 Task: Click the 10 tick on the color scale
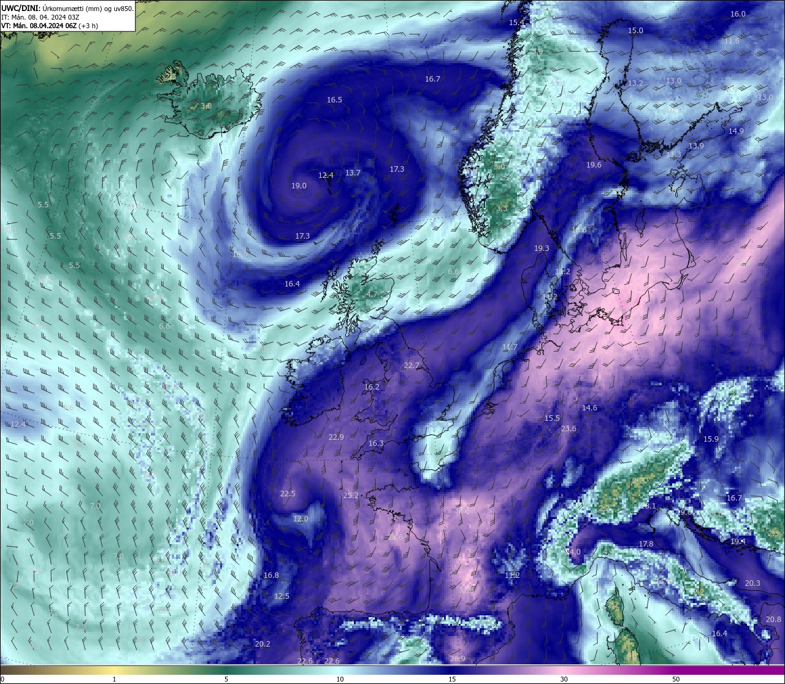click(340, 679)
